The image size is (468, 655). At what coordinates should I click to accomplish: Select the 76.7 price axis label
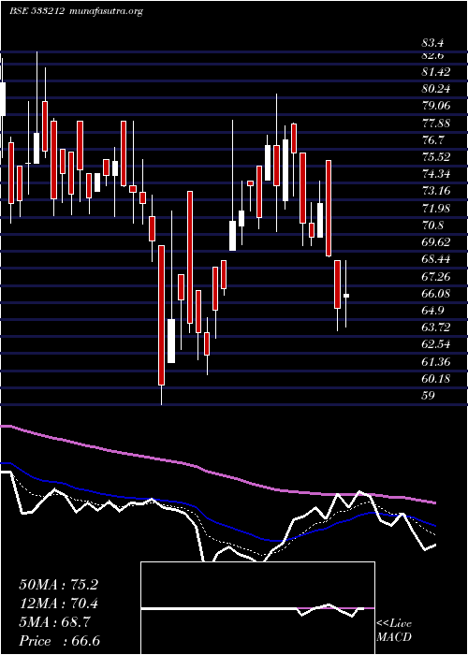(x=432, y=140)
